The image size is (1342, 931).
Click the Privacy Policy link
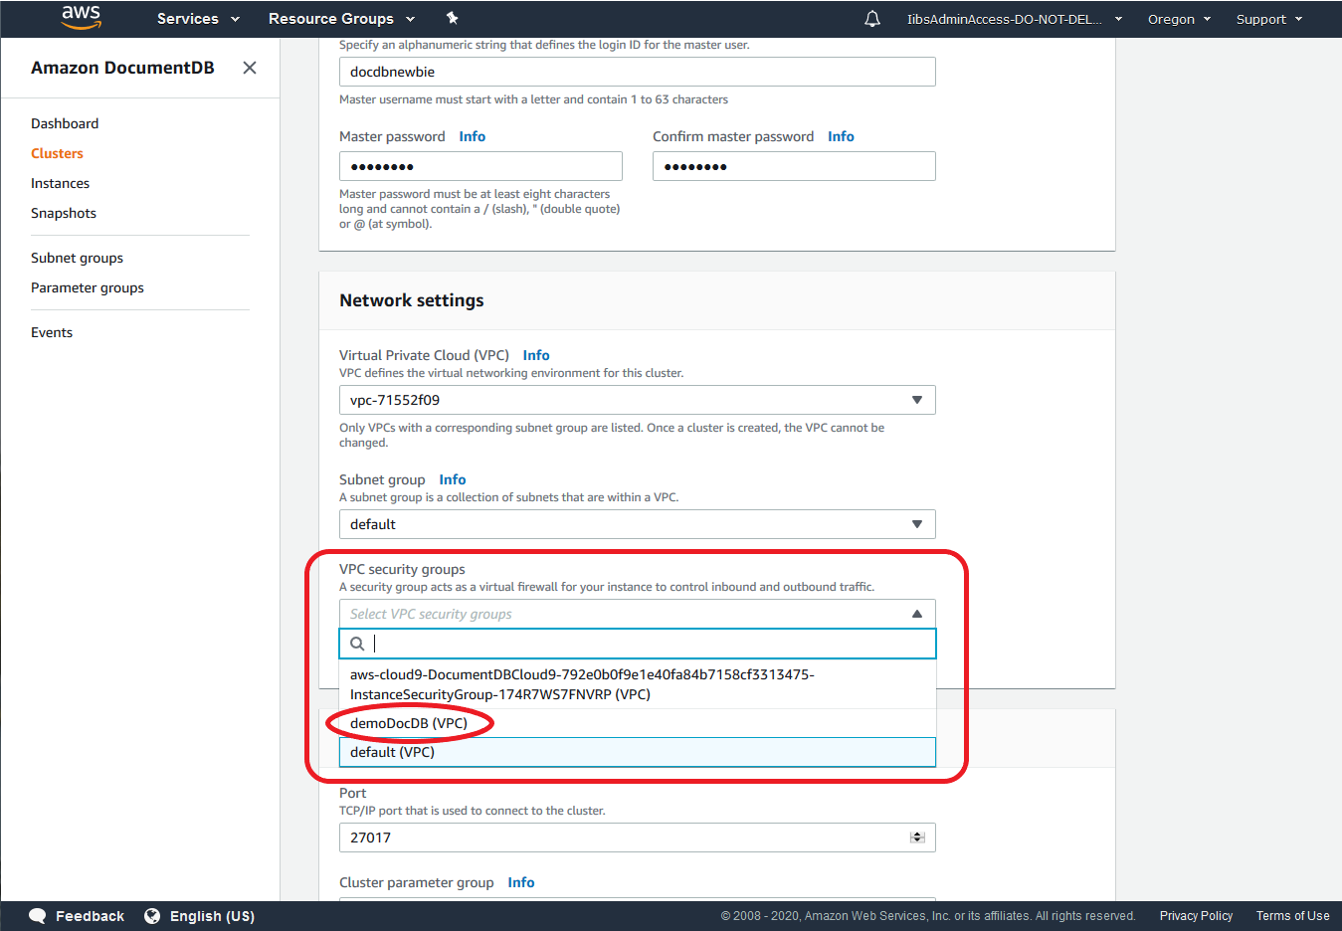pyautogui.click(x=1196, y=916)
